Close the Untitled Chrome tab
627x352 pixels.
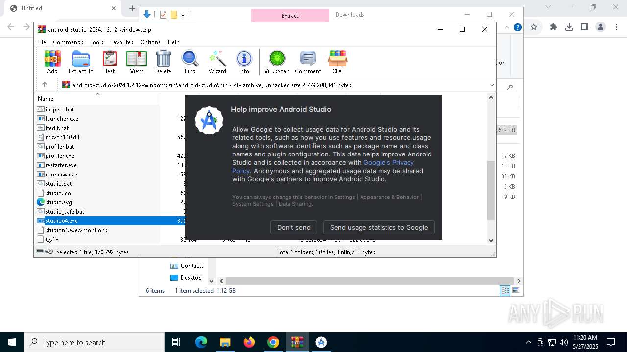(114, 8)
